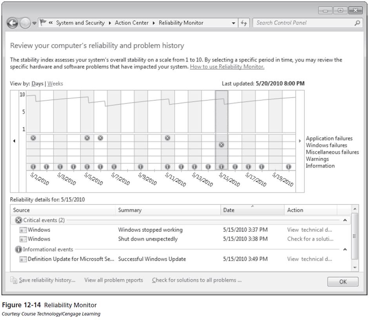Click information icon for 5/15/2010
Image resolution: width=369 pixels, height=320 pixels.
coord(222,167)
